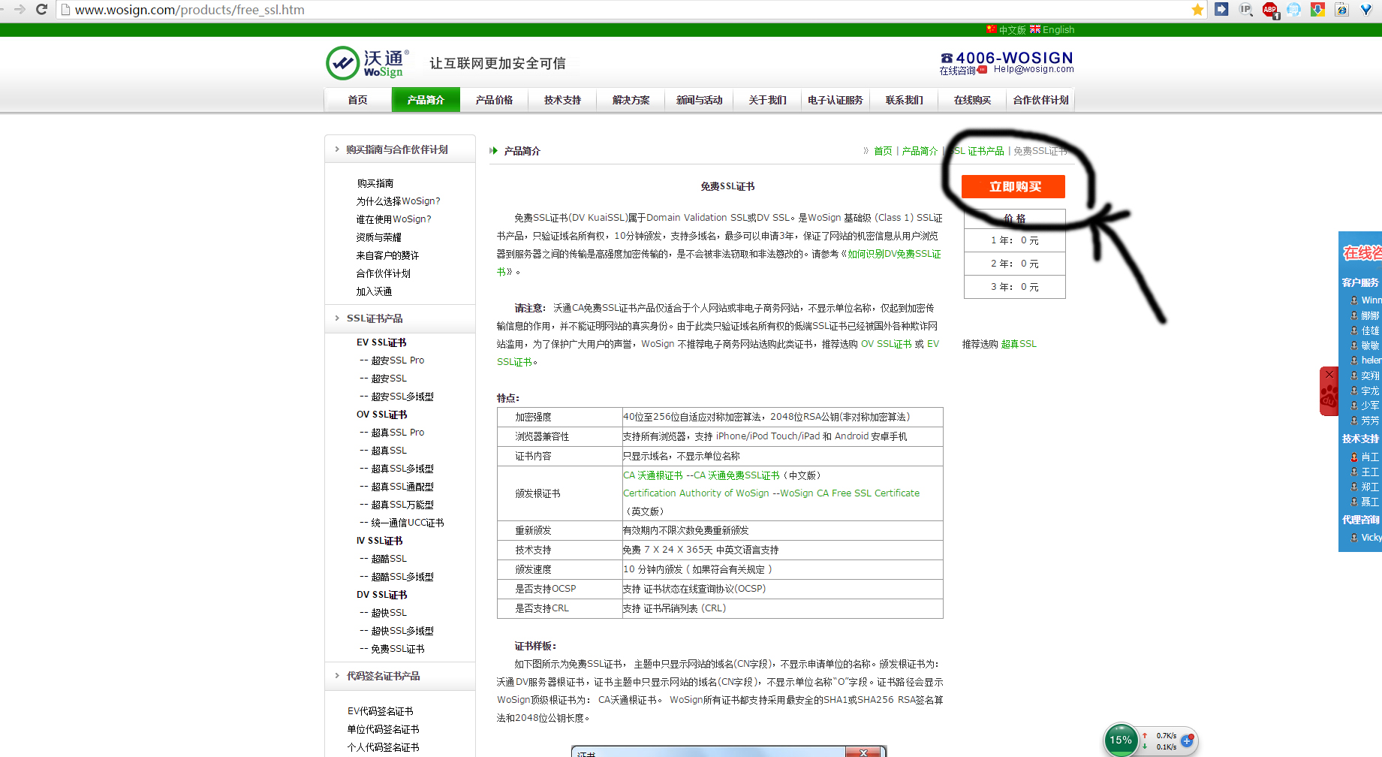Click the Baidu paw icon widget
The image size is (1382, 757).
1329,397
